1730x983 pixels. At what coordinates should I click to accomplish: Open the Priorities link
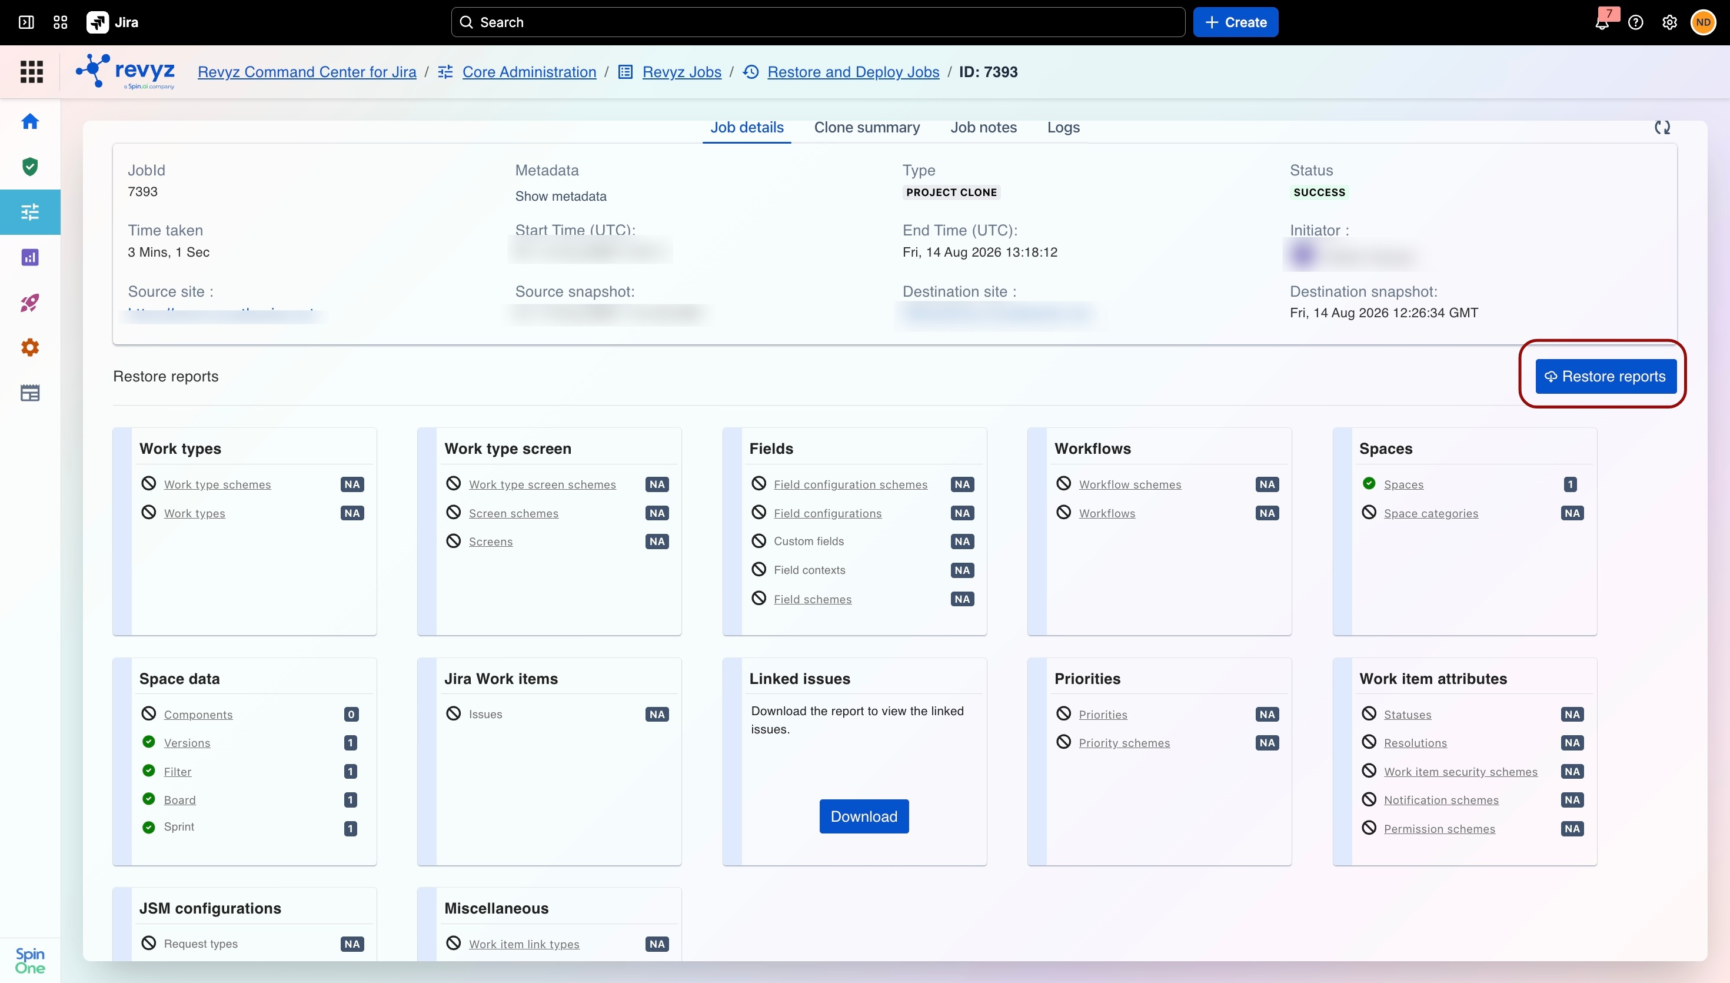[1103, 715]
